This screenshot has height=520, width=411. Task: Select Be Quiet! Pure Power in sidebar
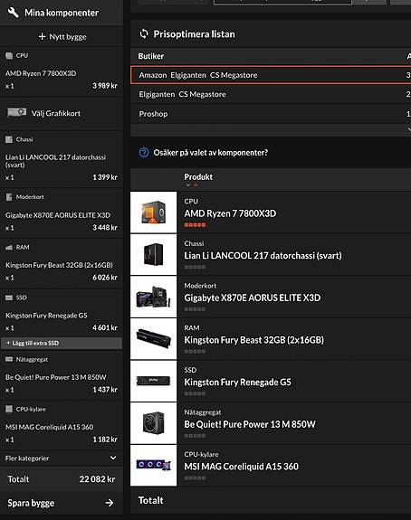click(x=55, y=377)
